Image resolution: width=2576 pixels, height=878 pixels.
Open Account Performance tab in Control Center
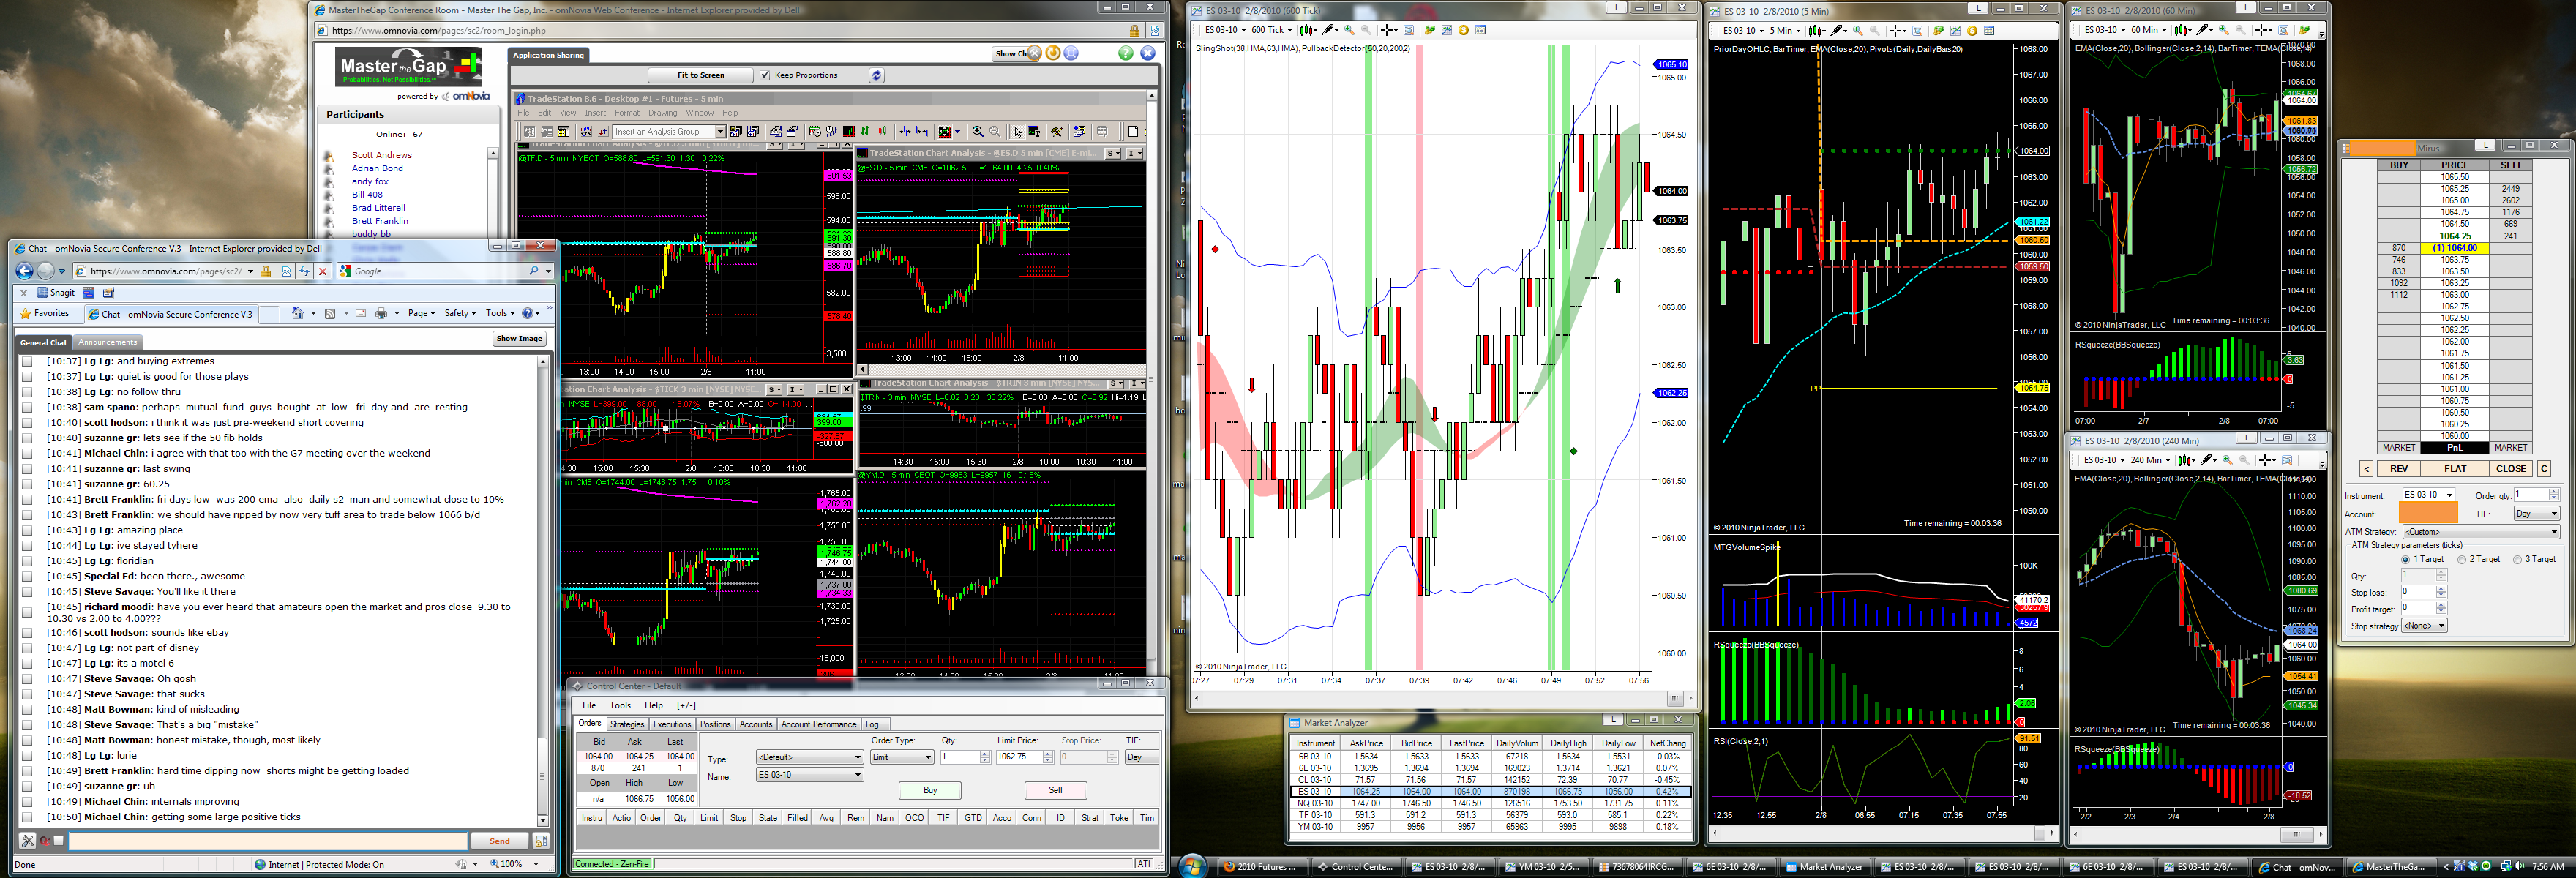tap(818, 724)
